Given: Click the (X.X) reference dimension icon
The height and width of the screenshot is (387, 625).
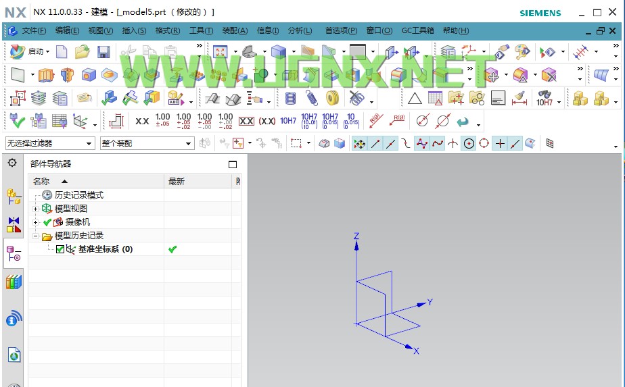Looking at the screenshot, I should point(267,121).
